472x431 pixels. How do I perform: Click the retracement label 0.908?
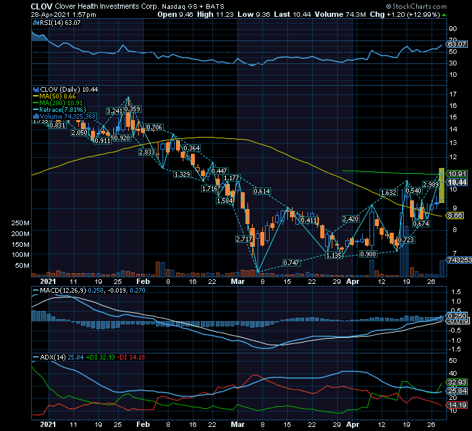pos(368,254)
